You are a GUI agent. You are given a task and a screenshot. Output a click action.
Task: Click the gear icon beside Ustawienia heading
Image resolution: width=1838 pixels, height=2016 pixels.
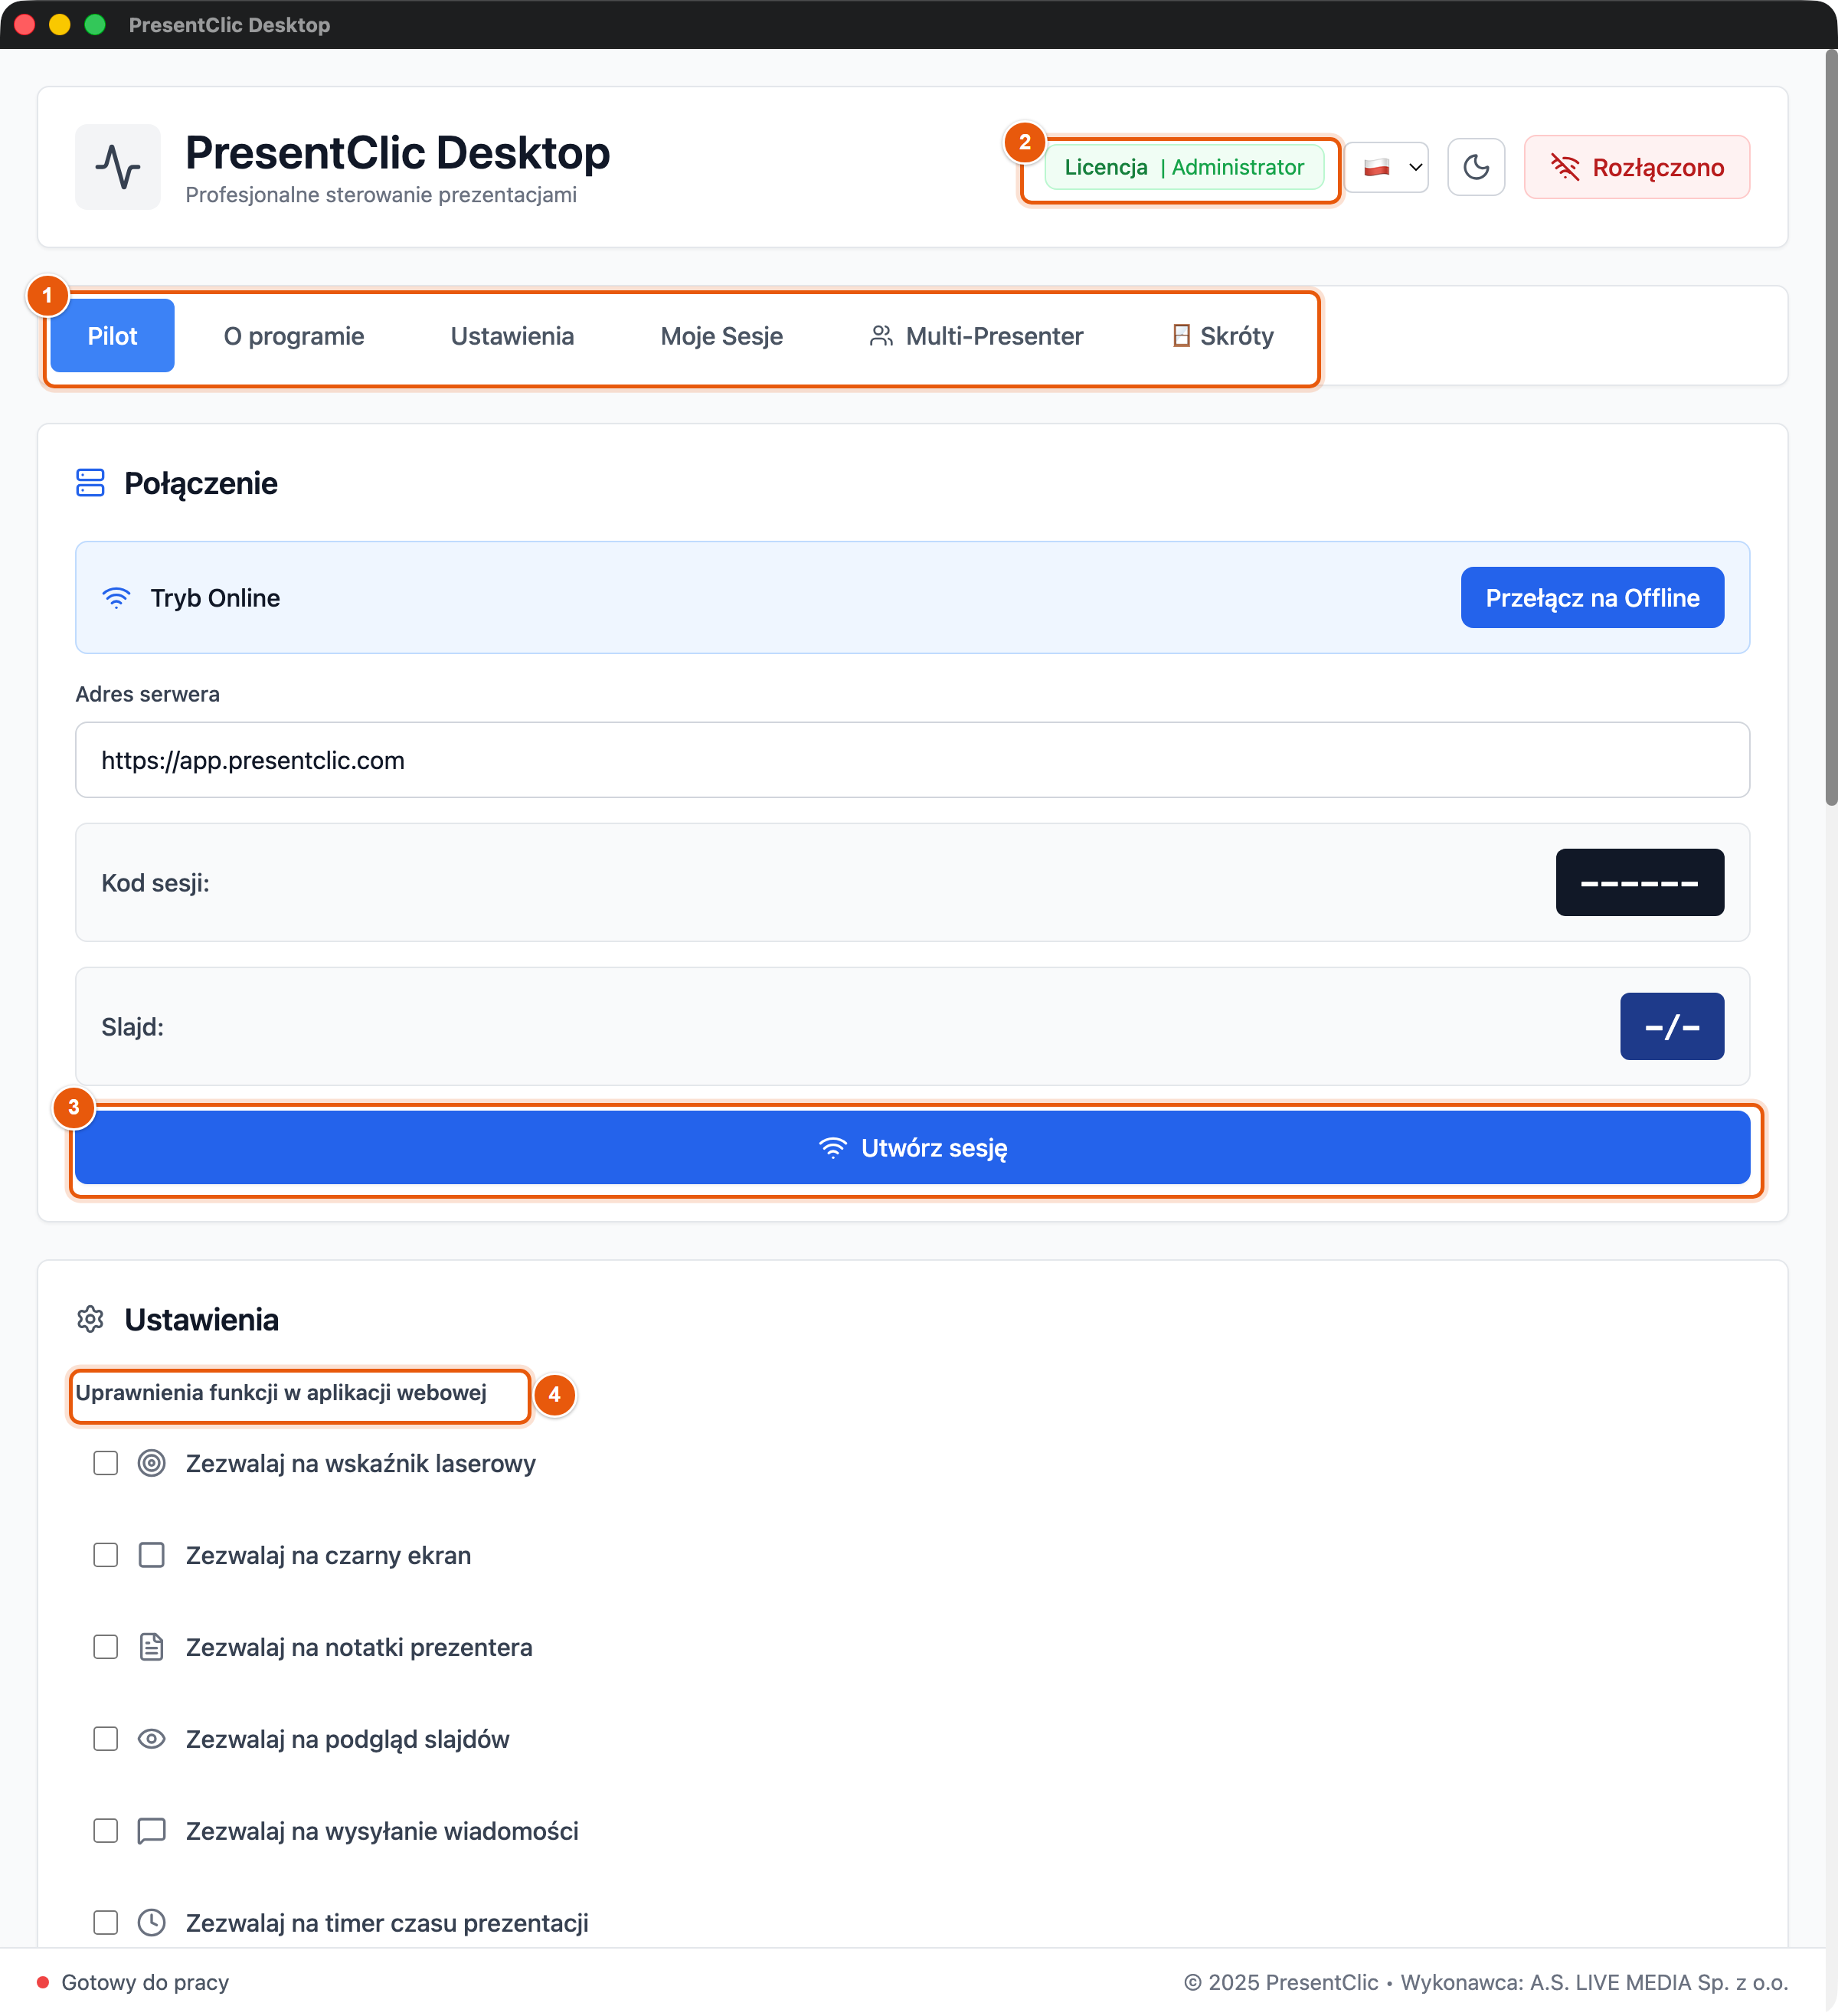pyautogui.click(x=91, y=1319)
